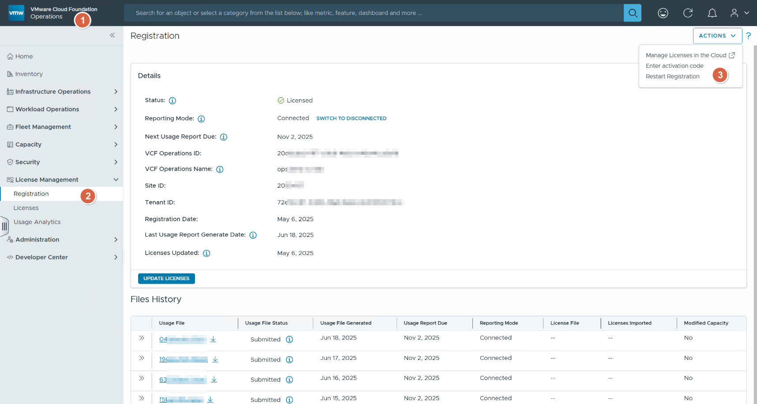
Task: Click the VMware logo icon
Action: click(16, 13)
